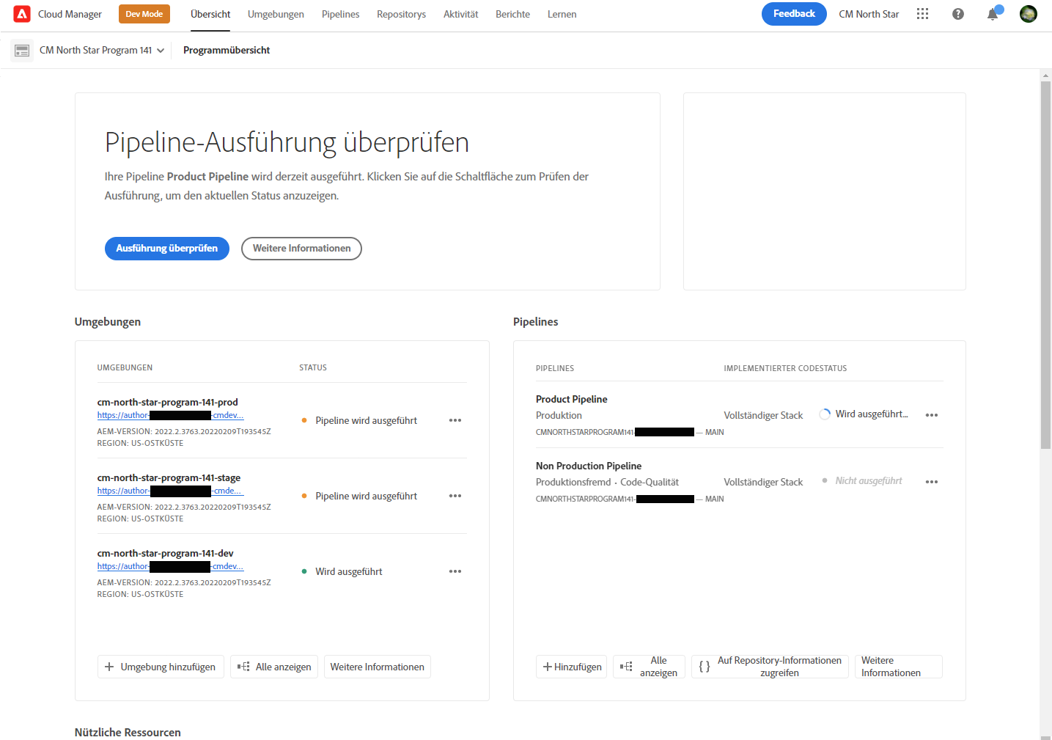
Task: Click Weitere Informationen in the Pipelines card
Action: [898, 667]
